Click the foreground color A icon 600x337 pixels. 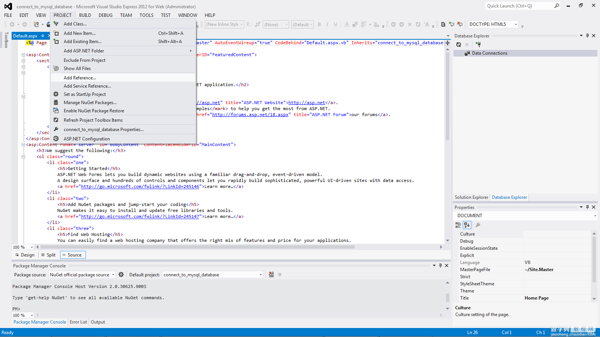pos(347,24)
